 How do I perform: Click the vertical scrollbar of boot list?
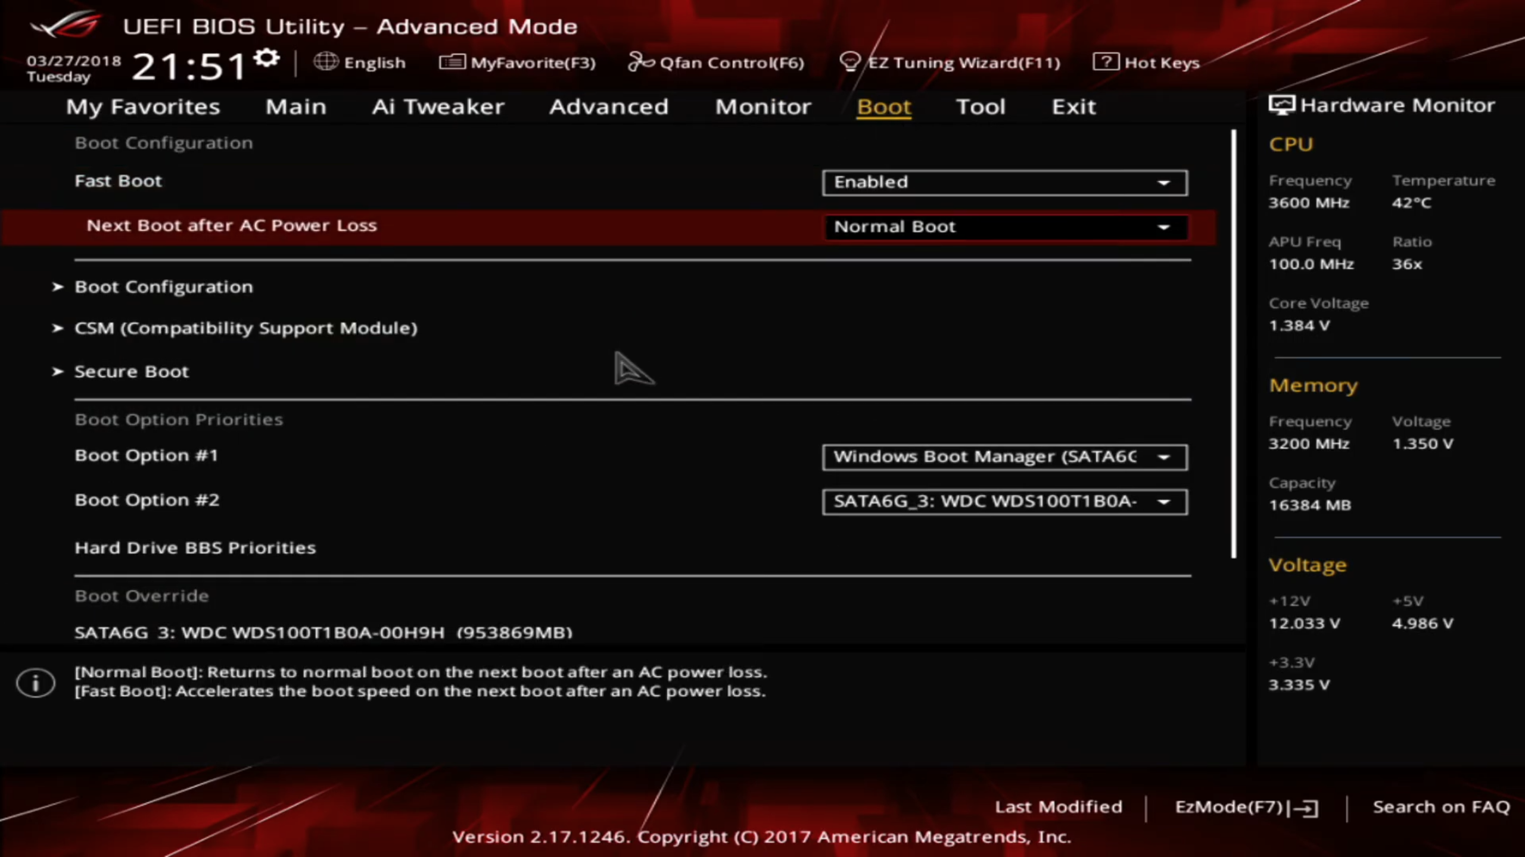pos(1233,344)
